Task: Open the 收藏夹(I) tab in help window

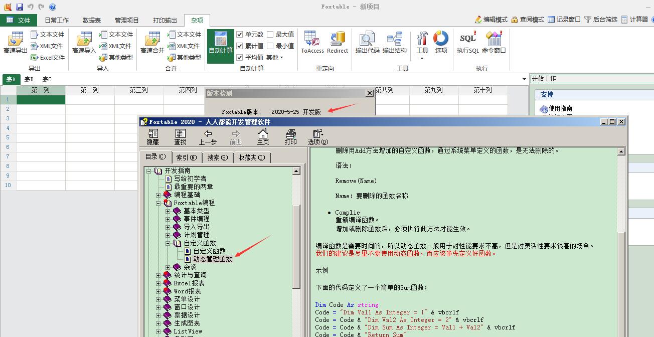Action: point(252,157)
